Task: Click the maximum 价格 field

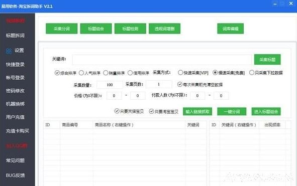Action: [x=138, y=96]
